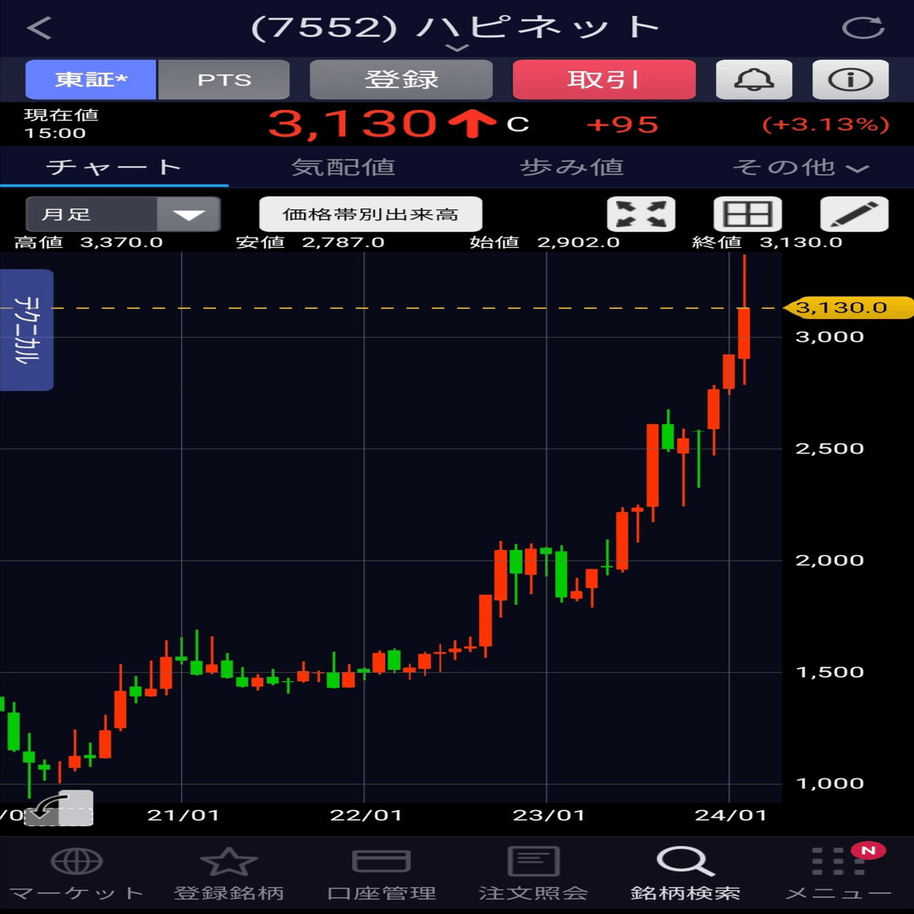The width and height of the screenshot is (914, 914).
Task: Tap the 22/01 date axis label
Action: pos(366,815)
